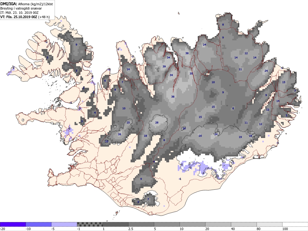Click the legend tick label '80'

coord(258,229)
